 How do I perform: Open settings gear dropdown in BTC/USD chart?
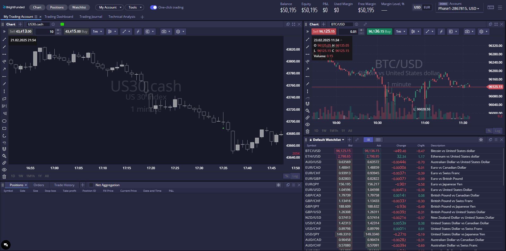click(483, 32)
